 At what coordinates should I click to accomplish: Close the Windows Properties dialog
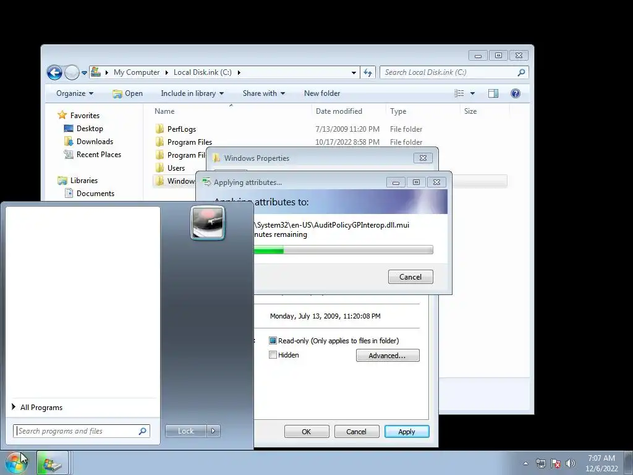coord(423,158)
